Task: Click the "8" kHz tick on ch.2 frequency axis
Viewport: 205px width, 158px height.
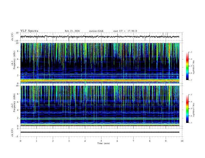Action: click(18, 94)
